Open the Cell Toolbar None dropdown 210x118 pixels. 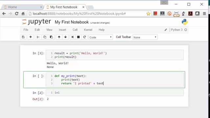click(x=145, y=37)
